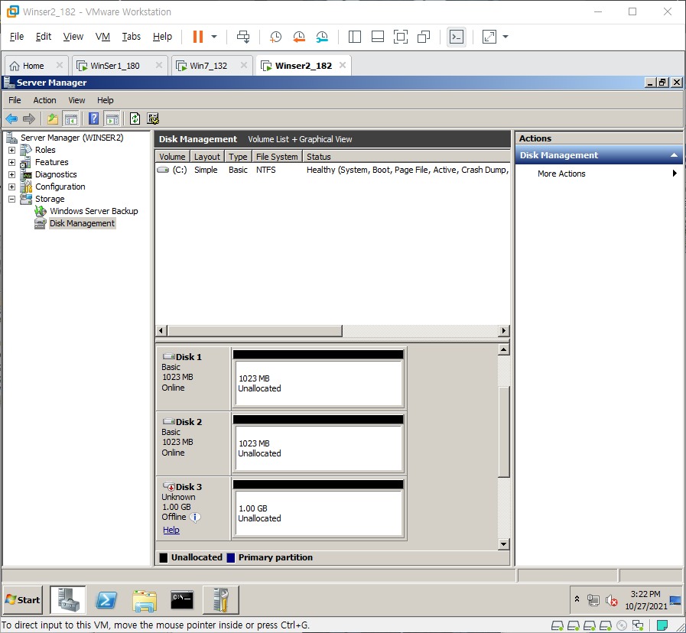Image resolution: width=686 pixels, height=633 pixels.
Task: Select Disk 1 label panel
Action: click(x=193, y=378)
